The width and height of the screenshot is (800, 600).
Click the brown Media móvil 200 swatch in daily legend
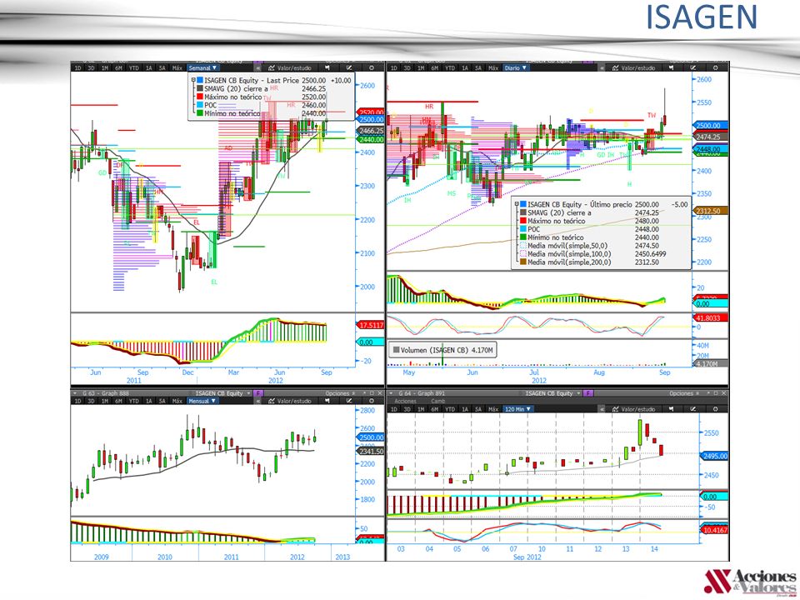tap(523, 262)
